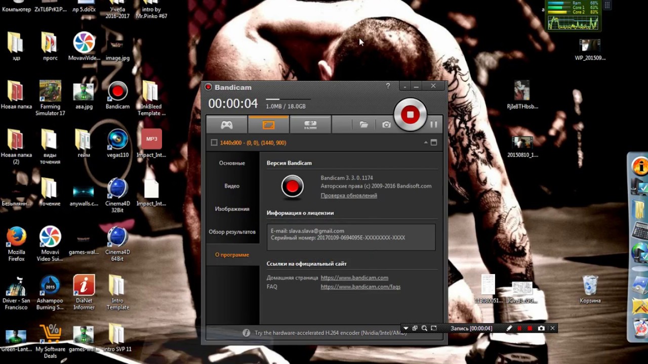Viewport: 648px width, 364px height.
Task: Open the My Software Deals icon
Action: 50,341
